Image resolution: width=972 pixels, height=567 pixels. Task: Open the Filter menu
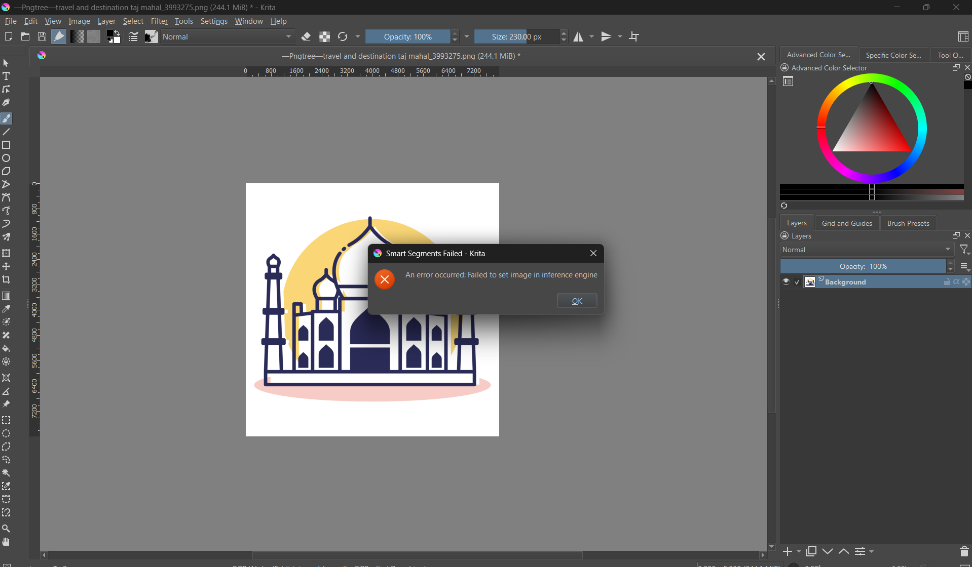click(159, 21)
